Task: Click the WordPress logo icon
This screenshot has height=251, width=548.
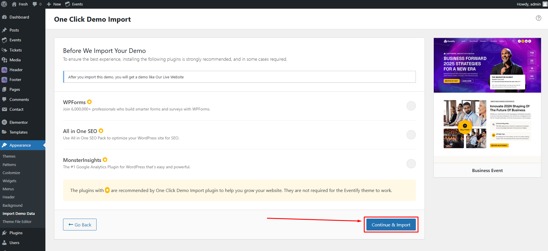Action: (x=4, y=4)
